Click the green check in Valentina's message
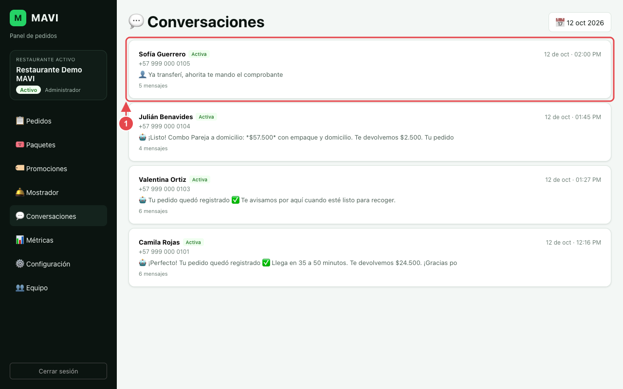This screenshot has height=389, width=623. [236, 200]
